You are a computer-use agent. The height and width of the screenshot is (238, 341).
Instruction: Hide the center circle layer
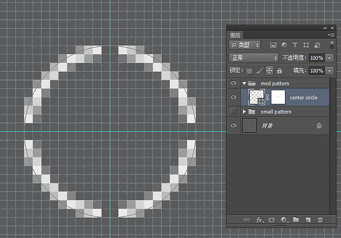pyautogui.click(x=233, y=98)
